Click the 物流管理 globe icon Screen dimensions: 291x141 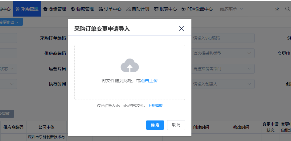click(x=73, y=9)
